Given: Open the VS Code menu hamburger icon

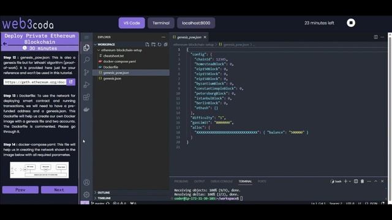Looking at the screenshot, I should coord(86,37).
